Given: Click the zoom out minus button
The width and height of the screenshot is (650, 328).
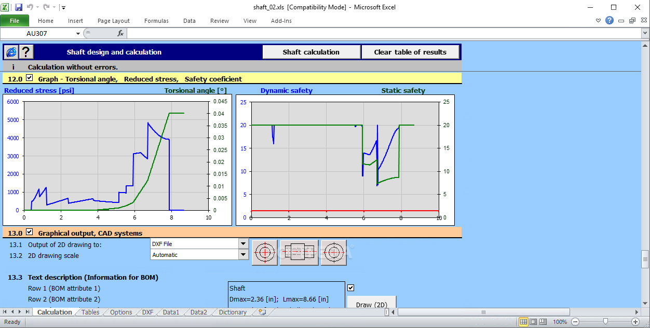Looking at the screenshot, I should 575,322.
